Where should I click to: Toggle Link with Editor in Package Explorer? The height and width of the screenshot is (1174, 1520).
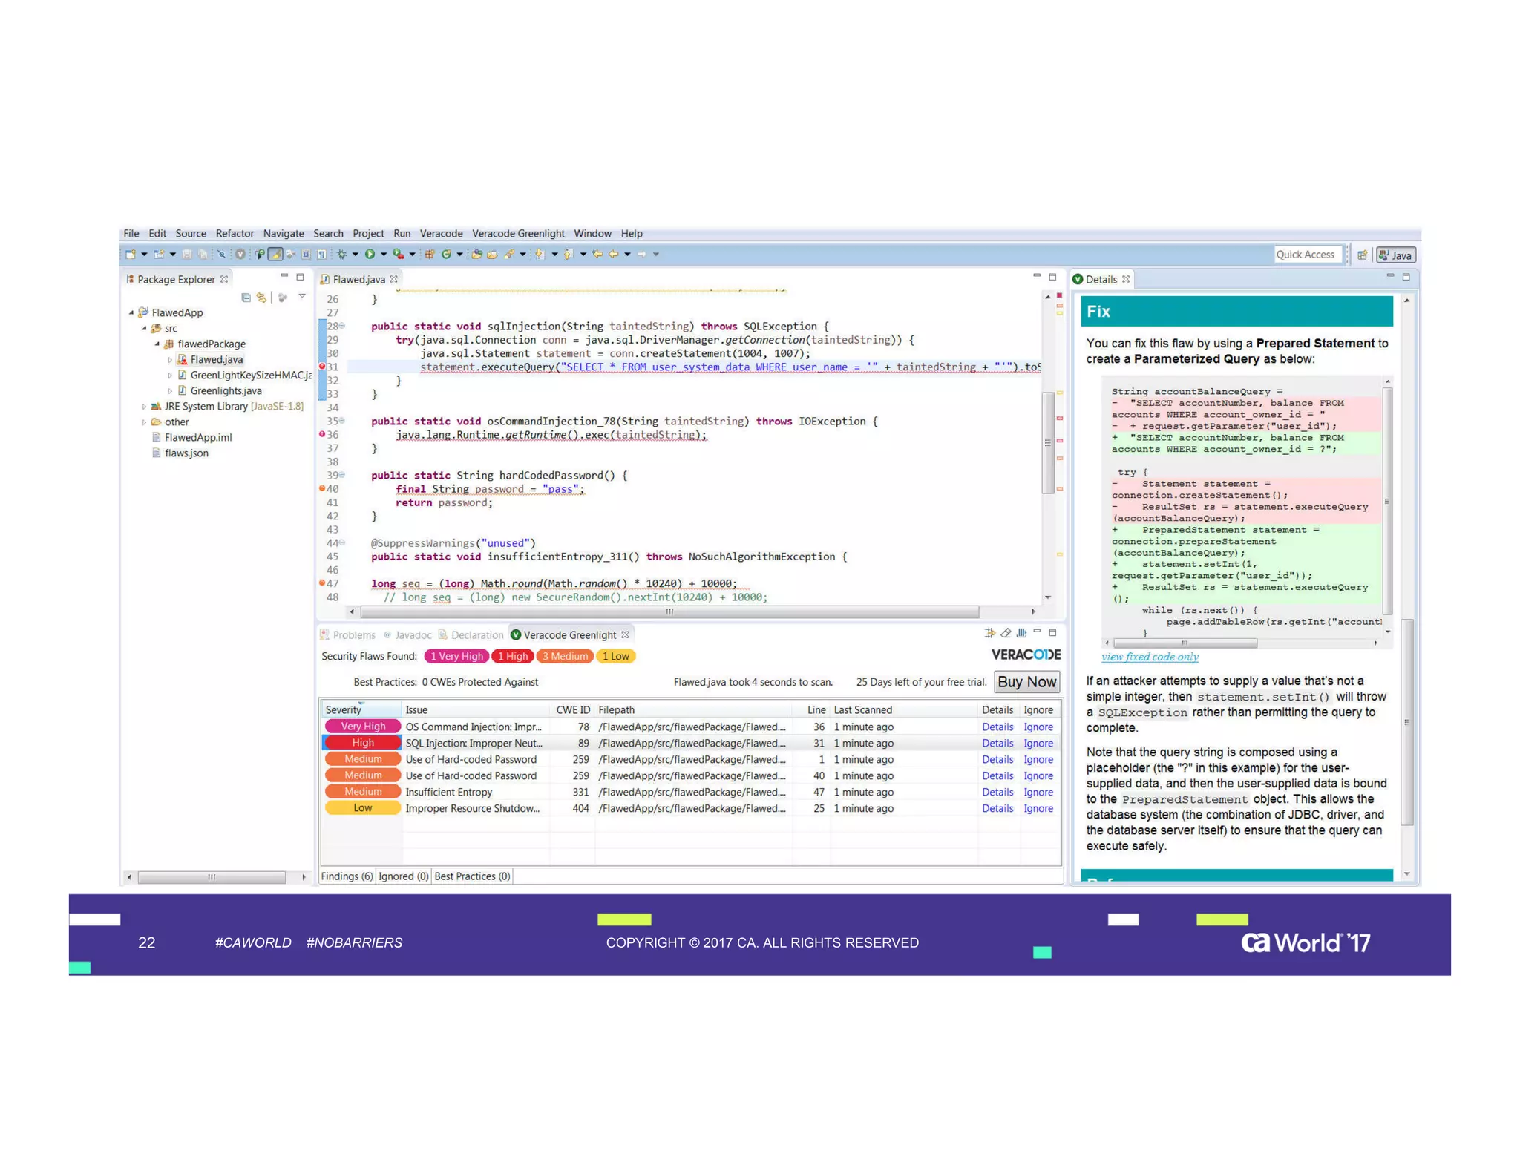(261, 298)
